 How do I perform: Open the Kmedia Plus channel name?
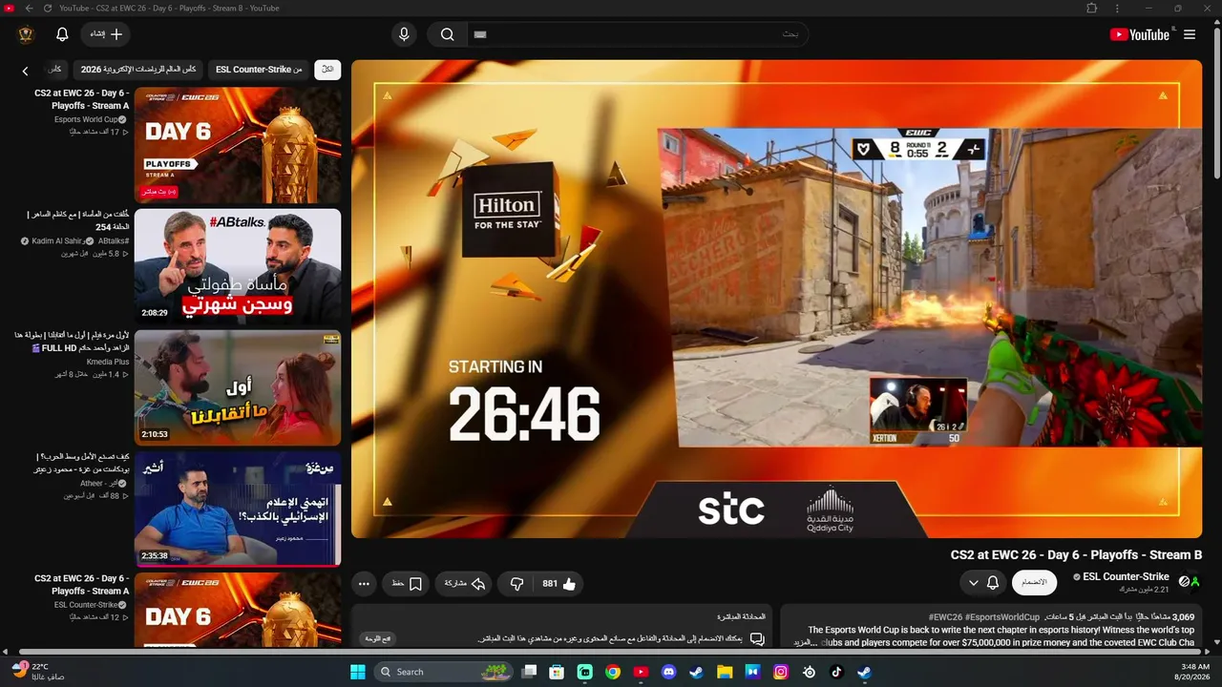click(x=107, y=362)
